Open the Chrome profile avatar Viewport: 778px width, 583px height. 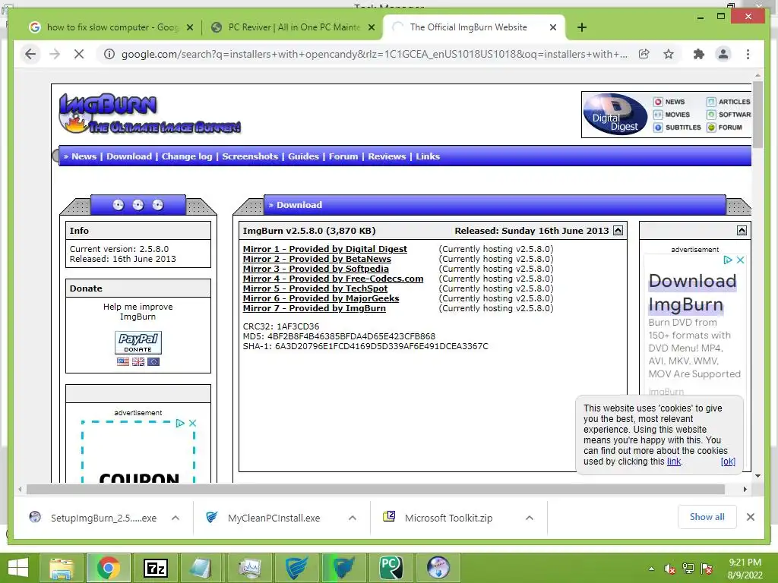coord(723,54)
